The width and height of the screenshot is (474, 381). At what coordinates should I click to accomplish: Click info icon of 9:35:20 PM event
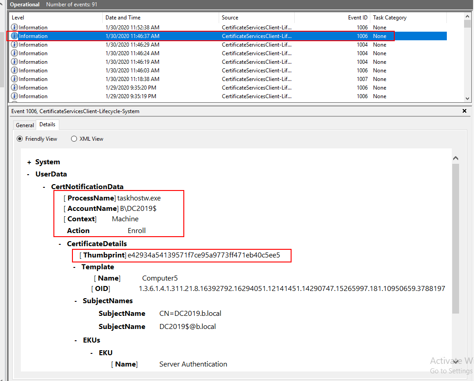(x=14, y=88)
